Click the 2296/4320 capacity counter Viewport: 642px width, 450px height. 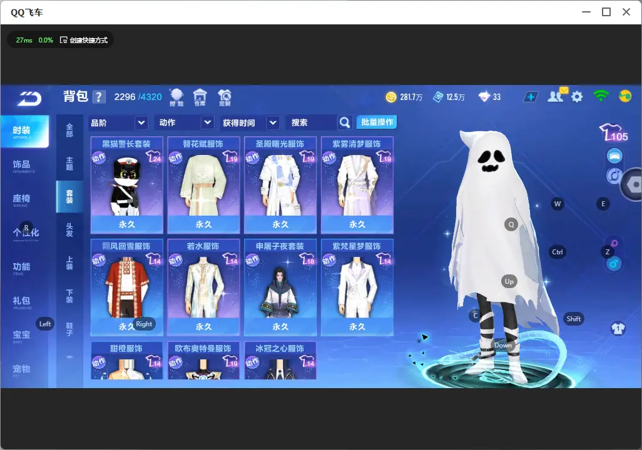click(138, 97)
